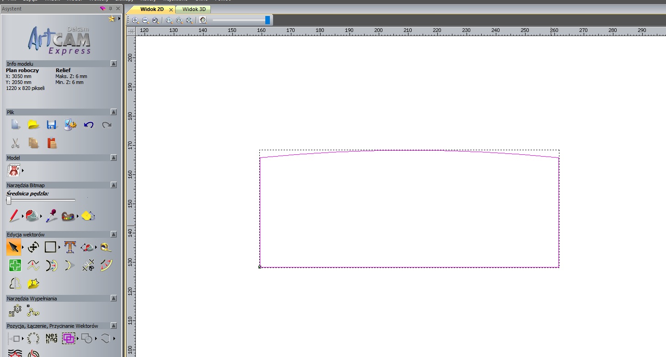Collapse the Narzędzia Wypełniania section
The image size is (666, 357).
[113, 298]
